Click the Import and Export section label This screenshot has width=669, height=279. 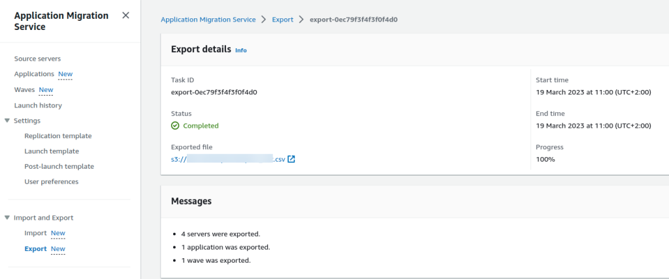click(x=44, y=218)
